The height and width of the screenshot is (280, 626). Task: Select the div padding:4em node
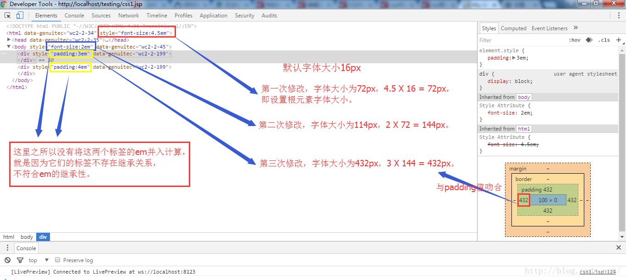click(x=94, y=67)
